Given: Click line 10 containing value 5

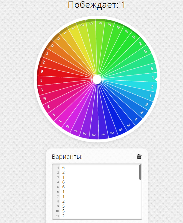Looking at the screenshot, I should (x=97, y=211).
